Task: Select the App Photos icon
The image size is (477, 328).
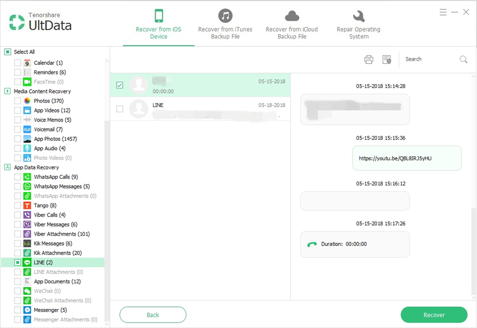Action: point(27,139)
